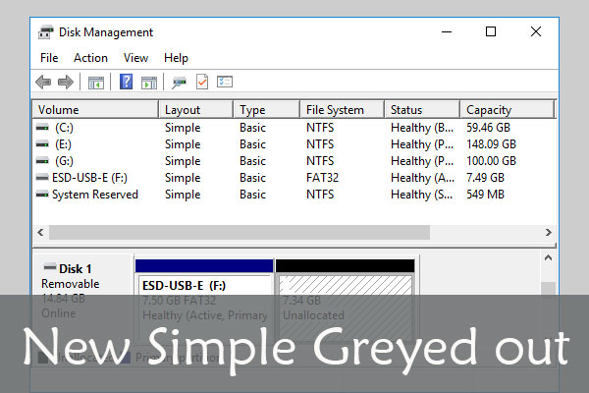This screenshot has width=589, height=393.
Task: Sort volumes by the File System column header
Action: coord(335,110)
